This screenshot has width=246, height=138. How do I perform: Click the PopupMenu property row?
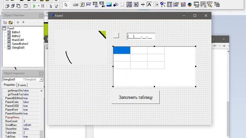click(x=21, y=117)
